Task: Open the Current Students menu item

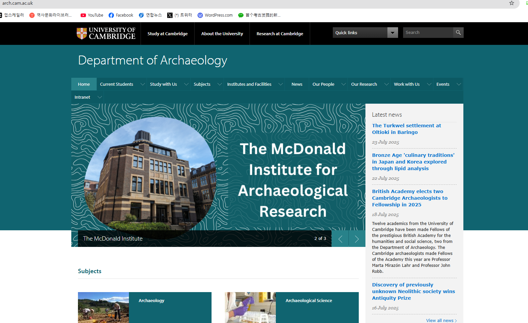Action: tap(117, 84)
